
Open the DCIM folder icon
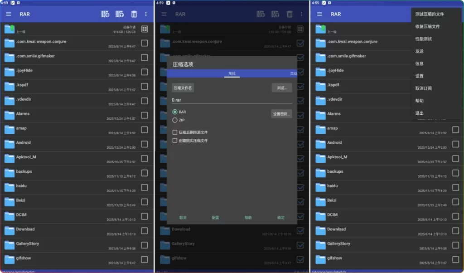coord(10,215)
